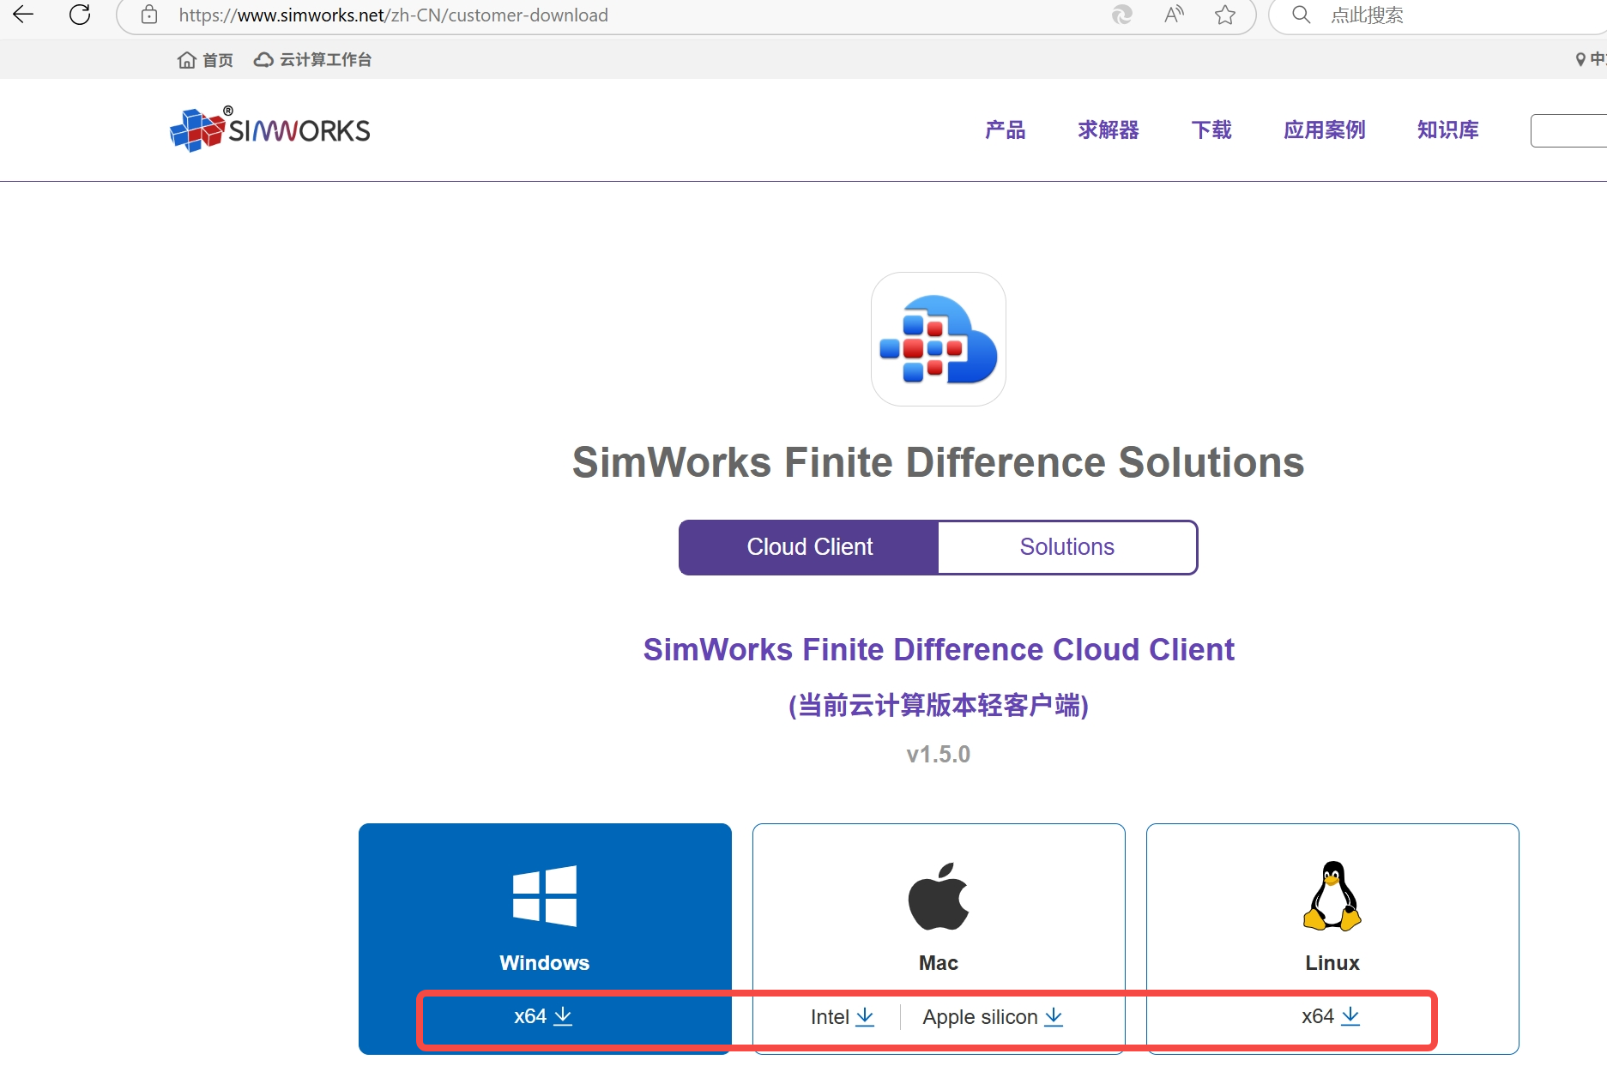Go back using the browser back arrow
The width and height of the screenshot is (1607, 1078).
coord(23,15)
